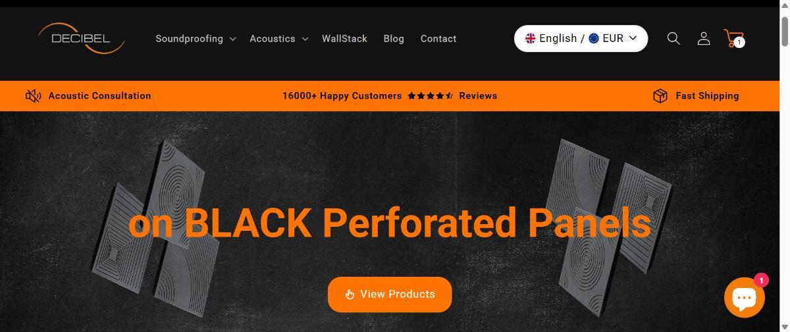The width and height of the screenshot is (790, 332).
Task: Click the UK flag icon
Action: coord(530,38)
